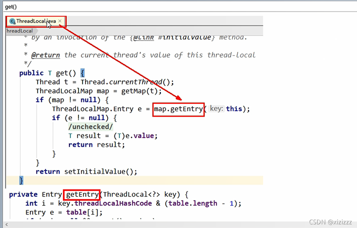Click 'getEntry' in private Entry declaration
The image size is (357, 228).
coord(82,194)
